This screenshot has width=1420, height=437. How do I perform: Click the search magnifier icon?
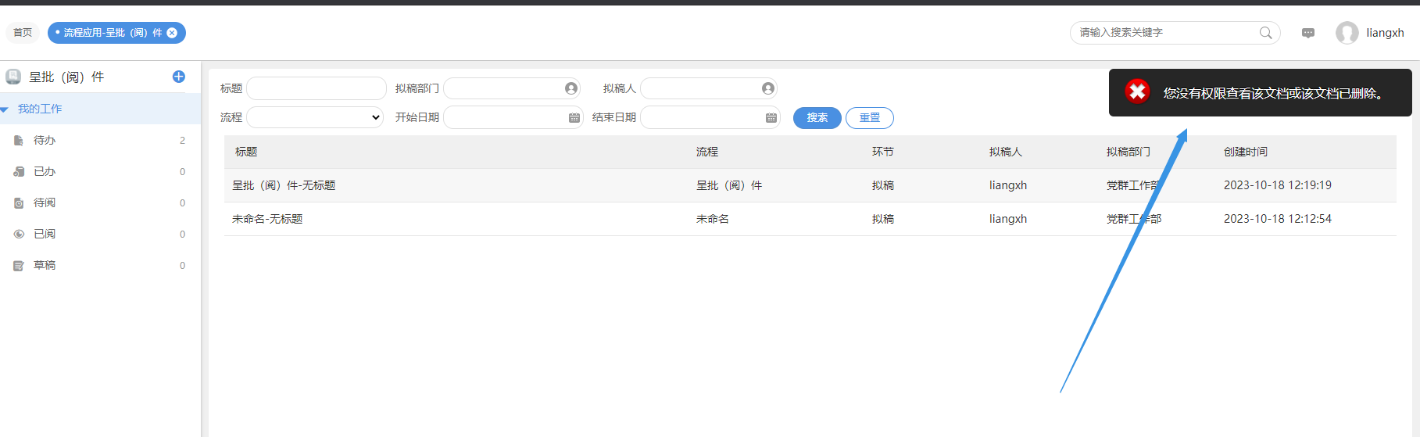(1265, 33)
